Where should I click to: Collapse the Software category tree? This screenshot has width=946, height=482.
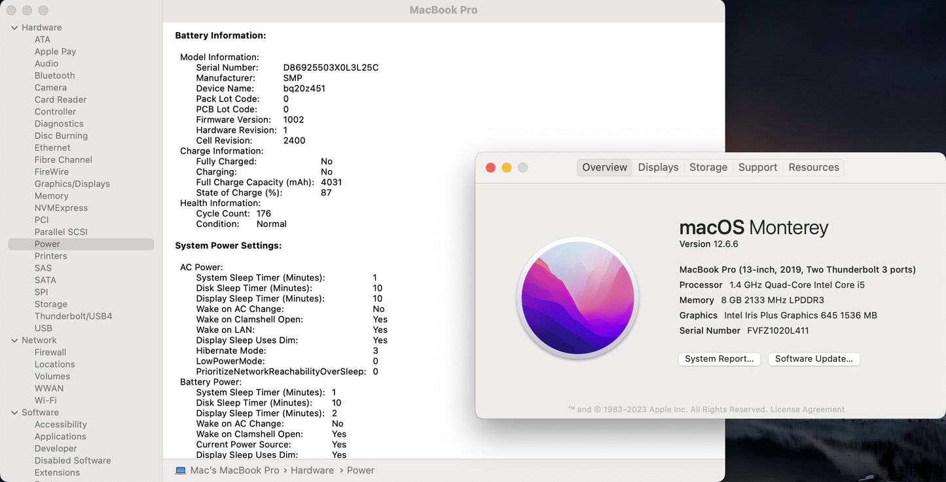(14, 413)
